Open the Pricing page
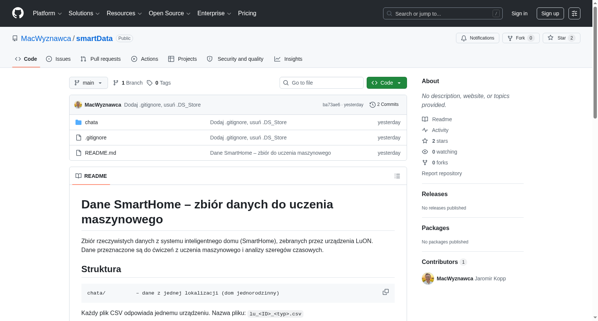The image size is (598, 321). tap(247, 13)
